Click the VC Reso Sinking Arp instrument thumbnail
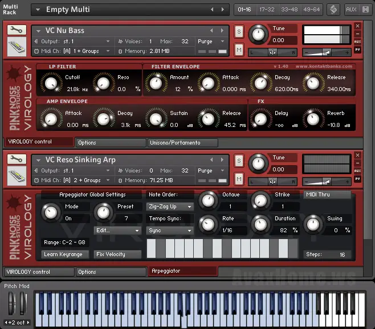 [x=17, y=176]
